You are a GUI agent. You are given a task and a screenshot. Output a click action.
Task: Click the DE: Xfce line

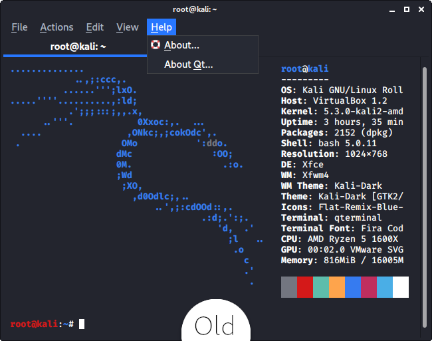click(x=302, y=164)
